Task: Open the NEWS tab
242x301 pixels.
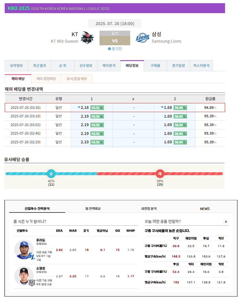Action: click(x=205, y=209)
